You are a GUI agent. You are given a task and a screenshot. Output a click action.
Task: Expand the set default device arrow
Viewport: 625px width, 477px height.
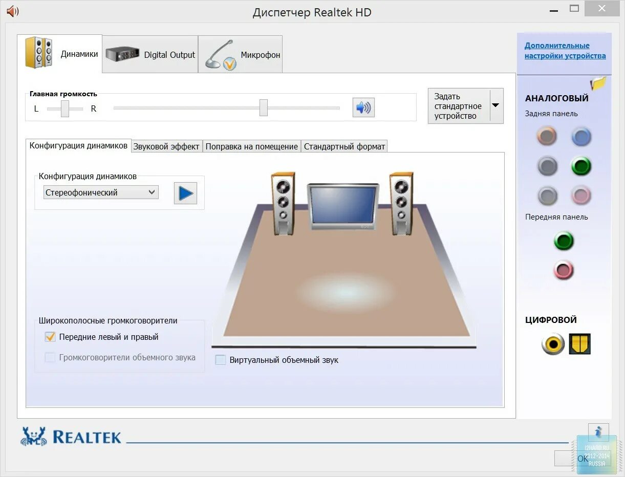[x=496, y=105]
